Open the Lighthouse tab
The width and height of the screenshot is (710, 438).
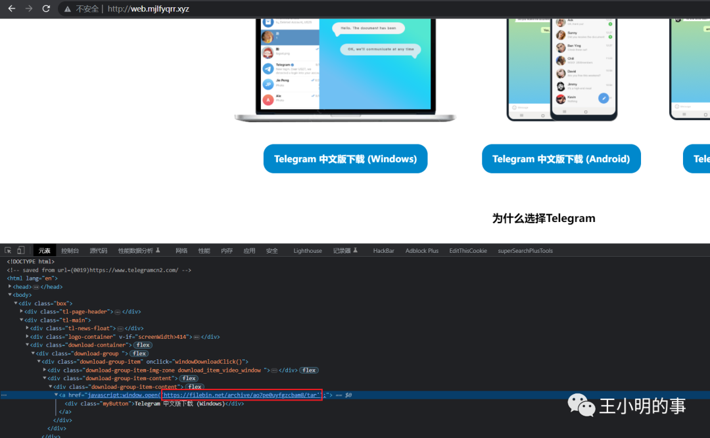(x=308, y=251)
